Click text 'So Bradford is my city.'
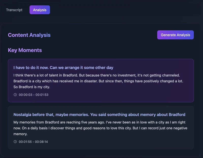This screenshot has height=158, width=203. pyautogui.click(x=32, y=87)
